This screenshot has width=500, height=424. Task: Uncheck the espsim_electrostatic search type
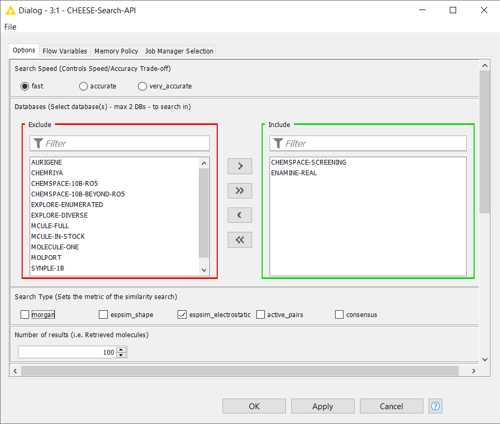[182, 314]
